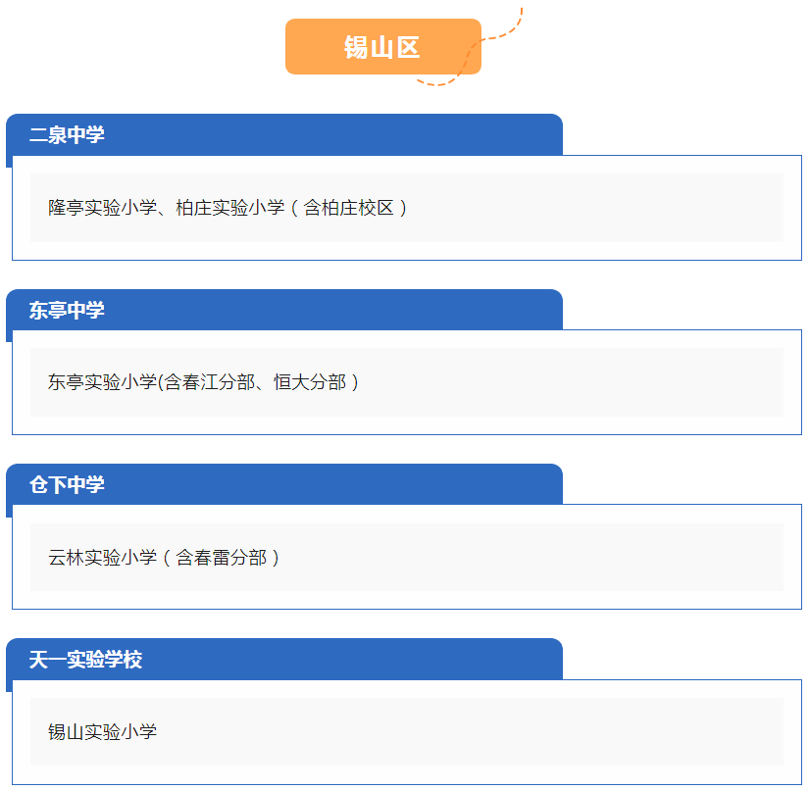Click the orange 锡山区 header badge
Viewport: 810px width, 792px height.
click(382, 46)
